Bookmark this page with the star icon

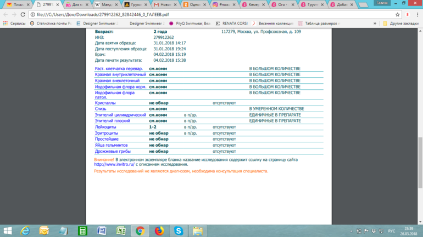[x=398, y=15]
